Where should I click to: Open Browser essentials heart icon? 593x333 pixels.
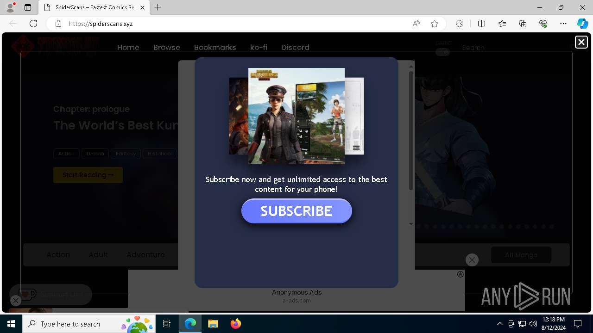543,24
